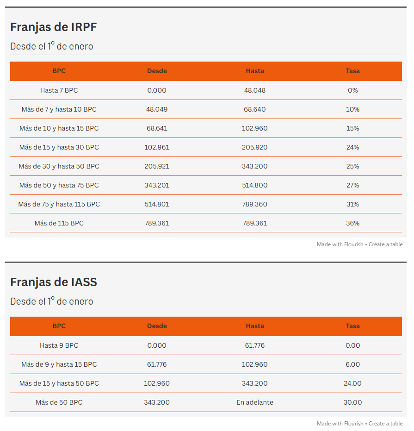Click the "Más de 115 BPC" row label
The height and width of the screenshot is (431, 414).
pyautogui.click(x=59, y=224)
